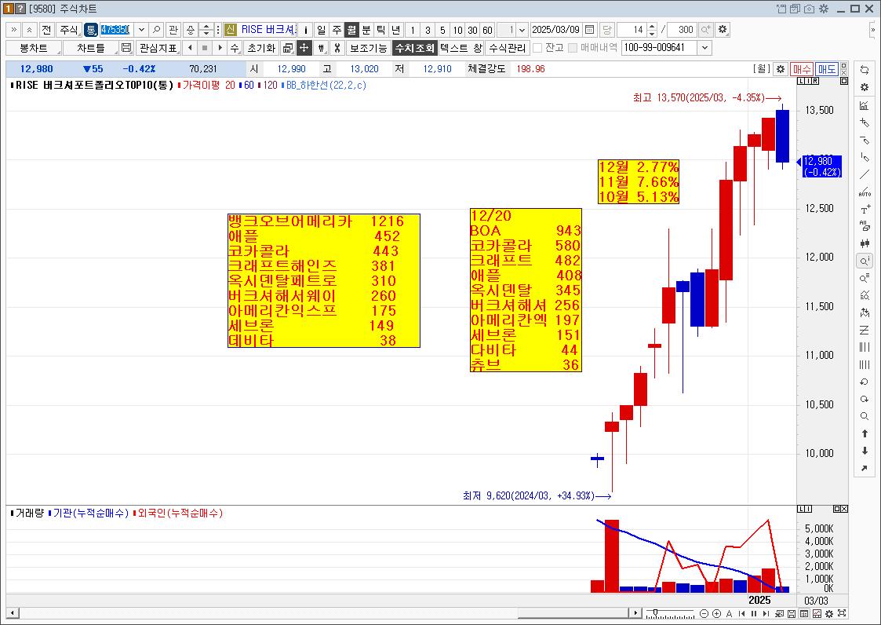Select the monthly 월 period button
This screenshot has height=625, width=881.
pos(351,30)
